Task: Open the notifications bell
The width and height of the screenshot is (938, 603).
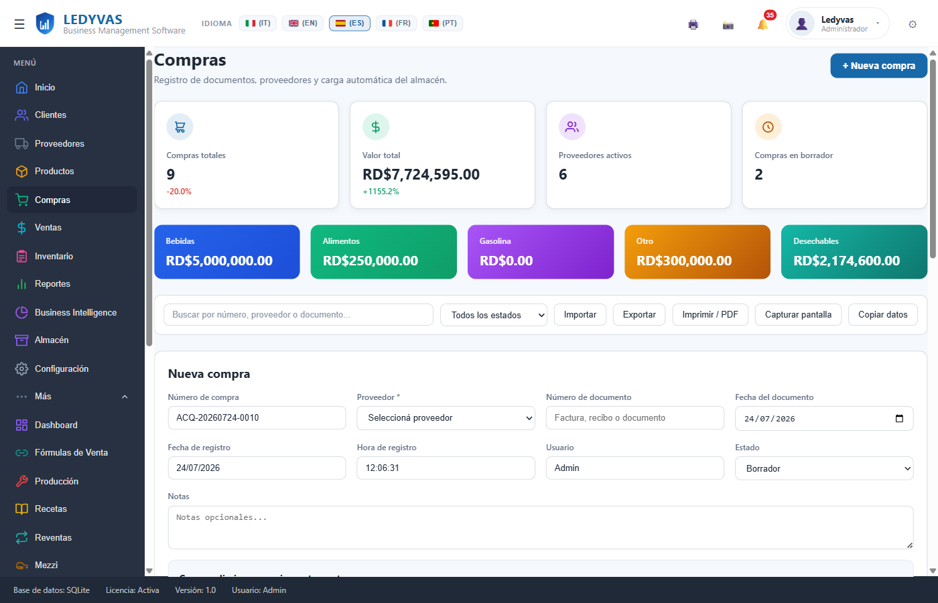Action: [762, 25]
